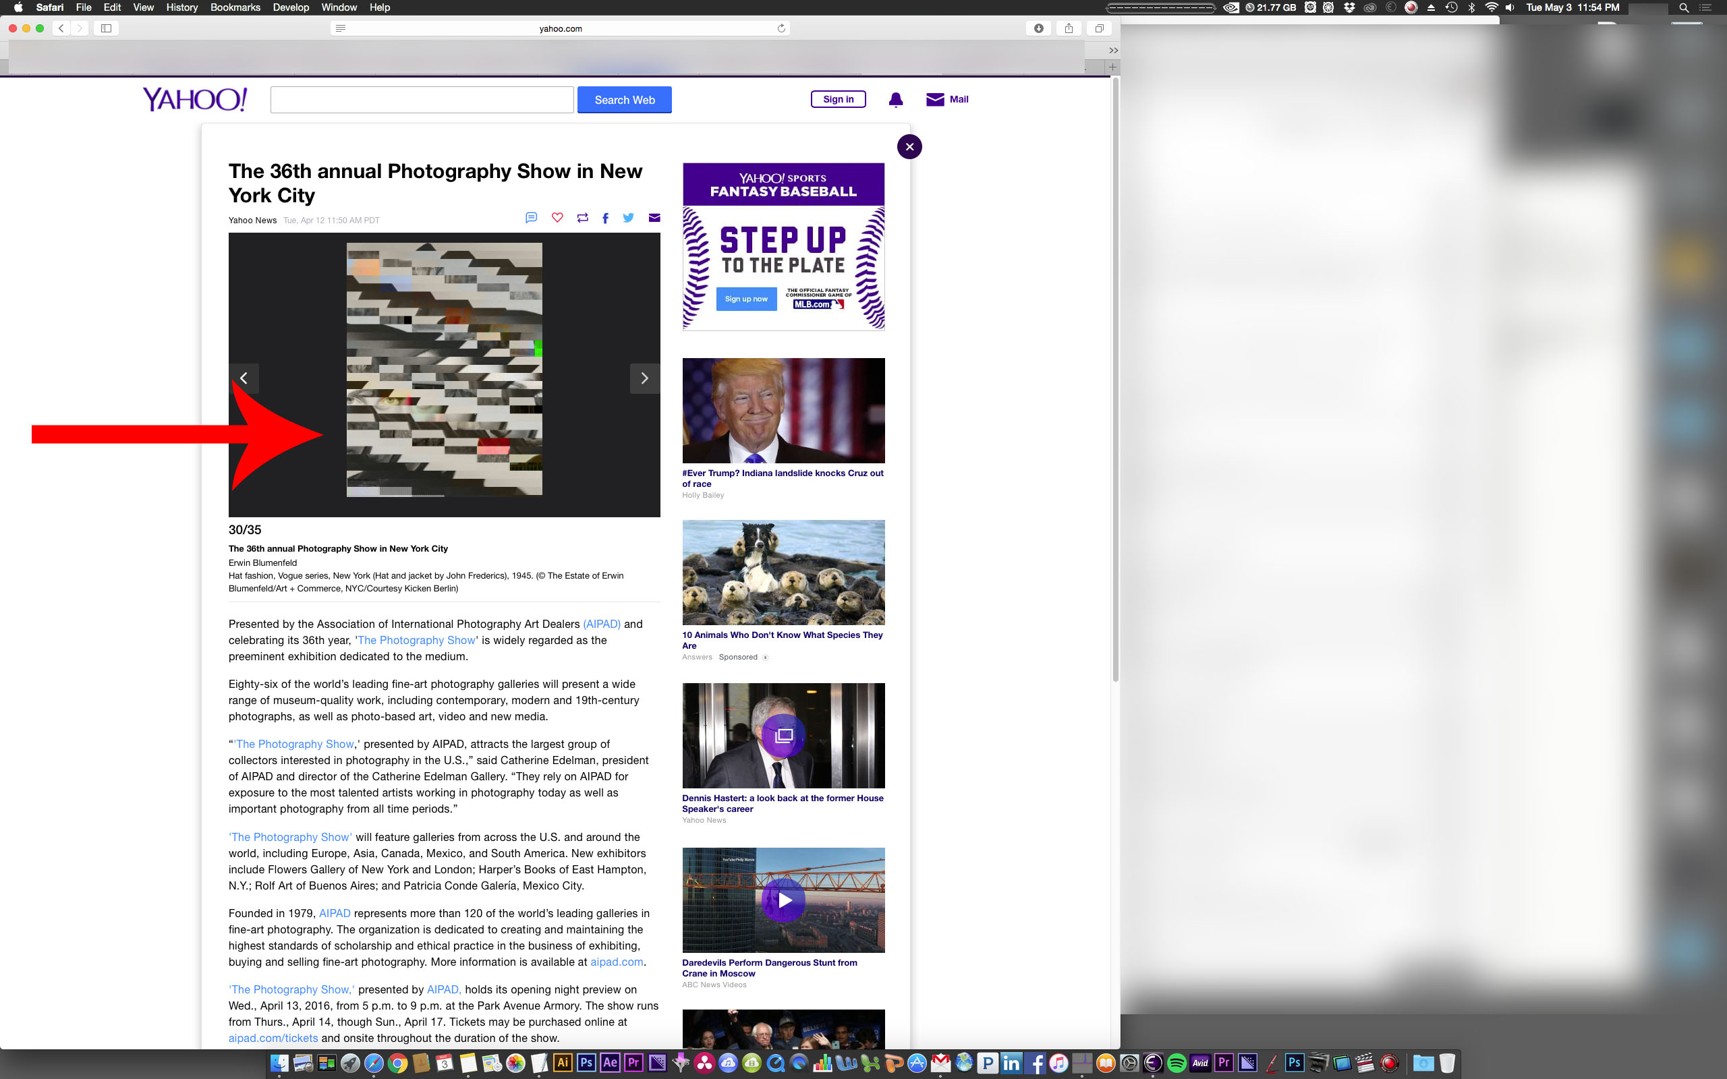The width and height of the screenshot is (1727, 1079).
Task: Expand the favorites bar overflow chevron
Action: (1113, 51)
